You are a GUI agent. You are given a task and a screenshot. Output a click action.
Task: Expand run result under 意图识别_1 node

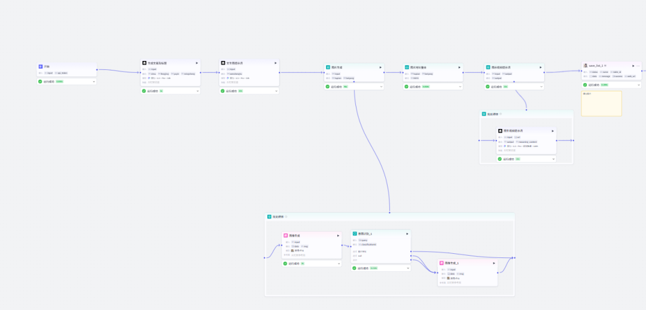click(x=408, y=268)
